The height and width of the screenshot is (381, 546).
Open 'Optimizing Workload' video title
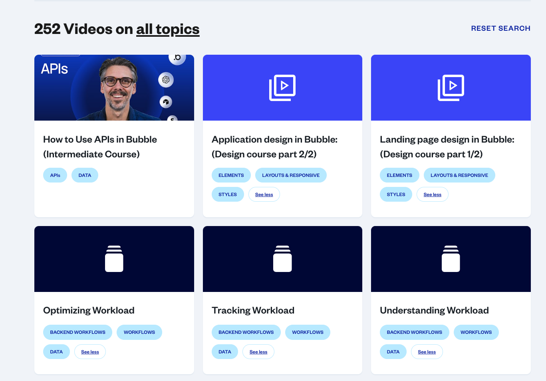(x=89, y=310)
